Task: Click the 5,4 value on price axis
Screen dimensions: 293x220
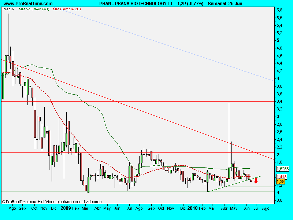Action: 279,25
